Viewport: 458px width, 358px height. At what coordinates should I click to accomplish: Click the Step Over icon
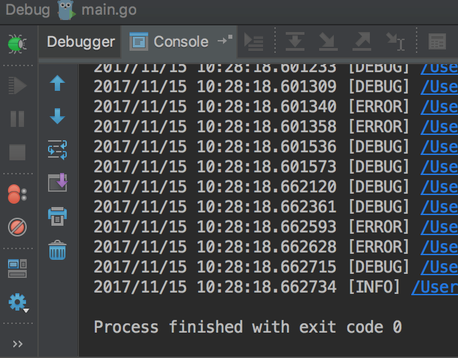click(x=295, y=42)
